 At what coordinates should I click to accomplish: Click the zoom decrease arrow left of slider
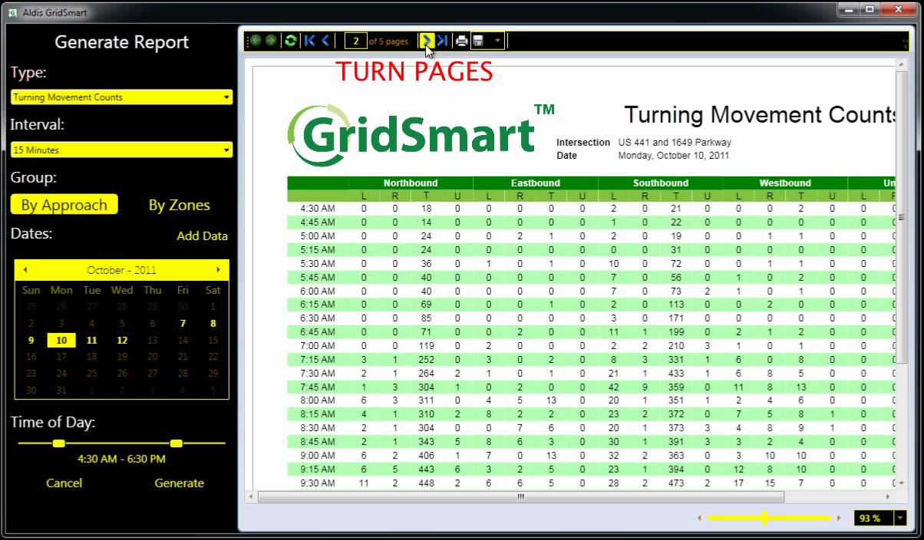click(699, 519)
